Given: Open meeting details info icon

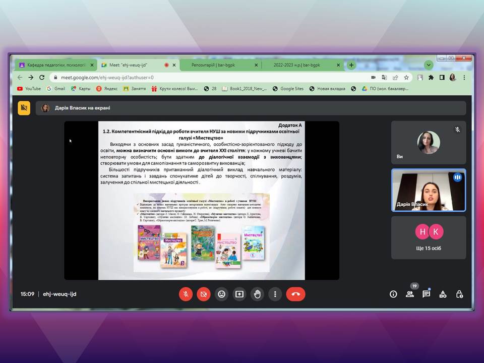Looking at the screenshot, I should [x=393, y=294].
